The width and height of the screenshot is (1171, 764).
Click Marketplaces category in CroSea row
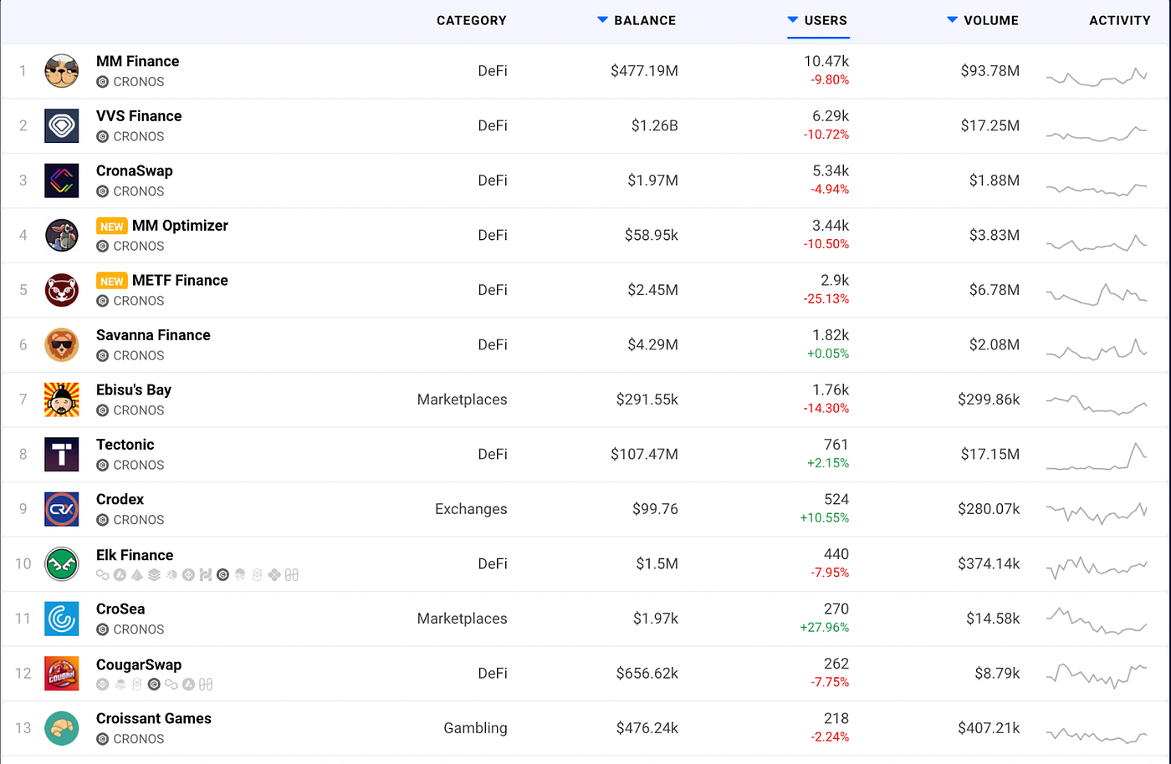pyautogui.click(x=462, y=619)
